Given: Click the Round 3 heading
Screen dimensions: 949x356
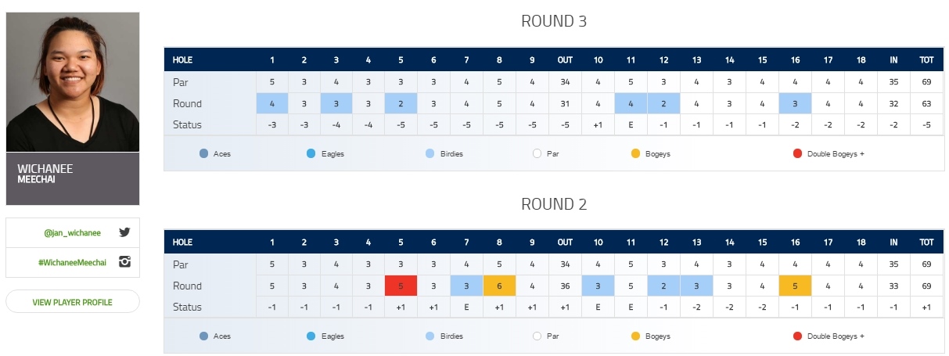Looking at the screenshot, I should (554, 22).
